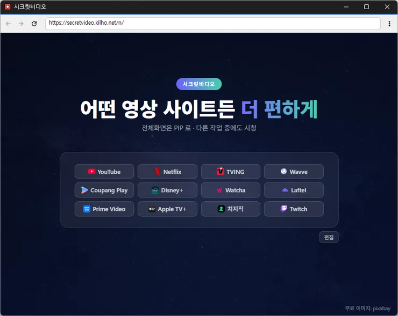
Task: Close the 시크릿비디오 window
Action: point(387,7)
